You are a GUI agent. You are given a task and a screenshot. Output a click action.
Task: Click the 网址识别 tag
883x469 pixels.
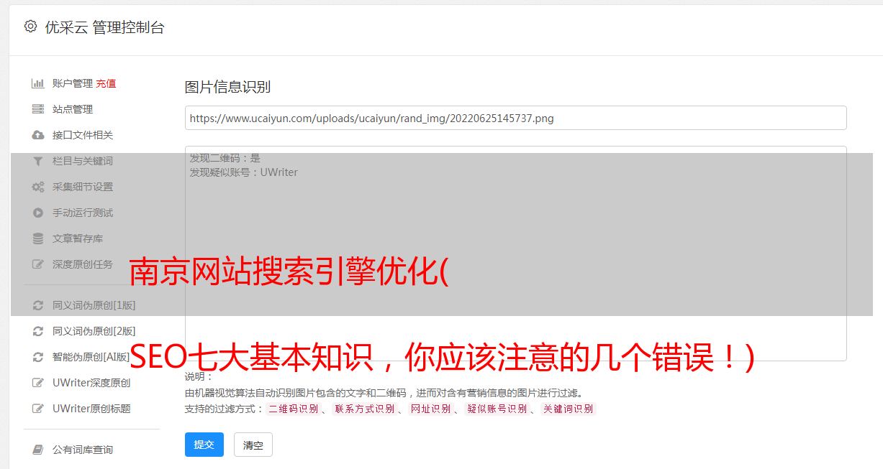[x=430, y=409]
